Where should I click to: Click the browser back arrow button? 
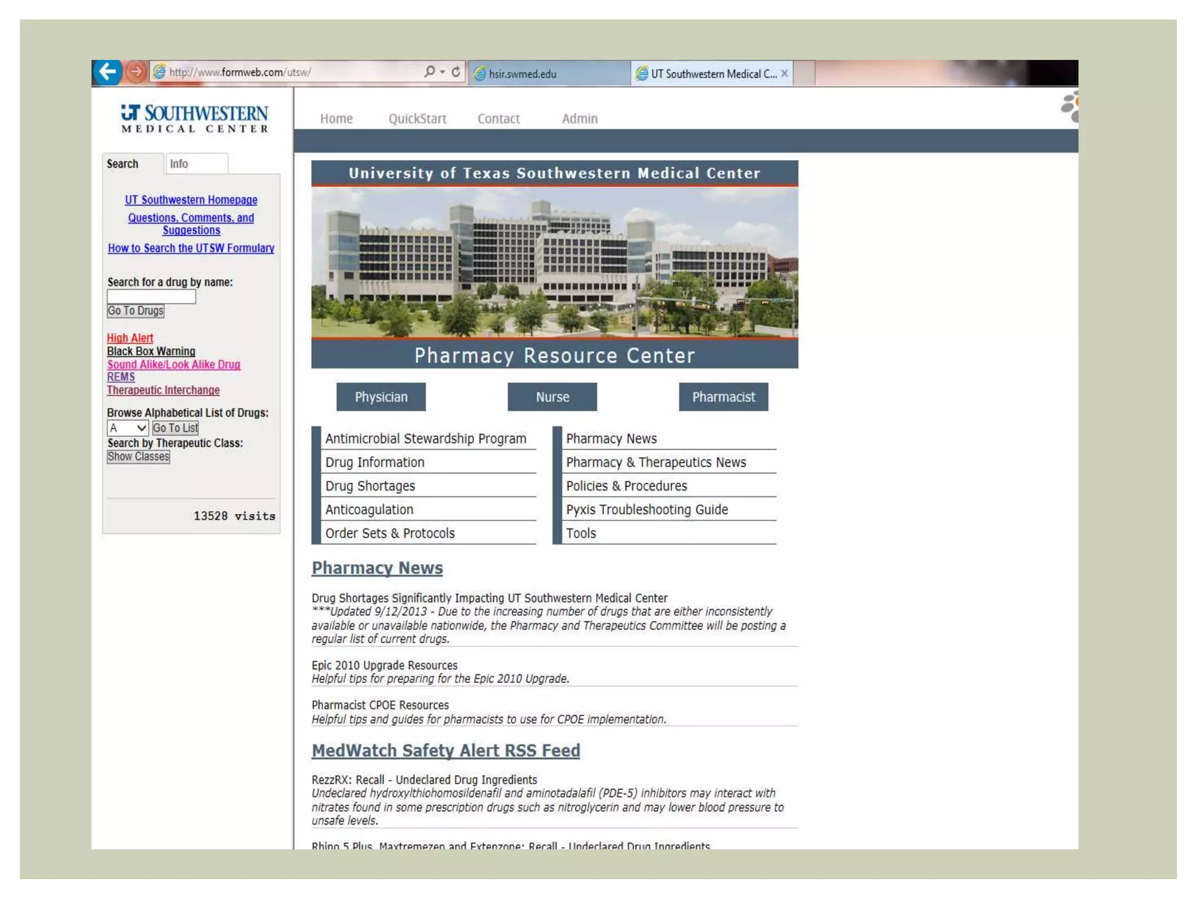[x=107, y=72]
